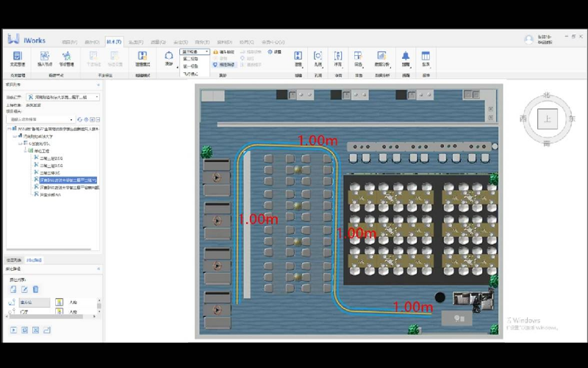
Task: Expand all tree nodes with plus icon
Action: click(92, 119)
